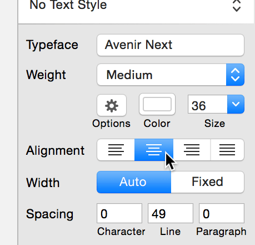Click the Line spacing field showing 49
Screen dimensions: 255x245
[171, 213]
